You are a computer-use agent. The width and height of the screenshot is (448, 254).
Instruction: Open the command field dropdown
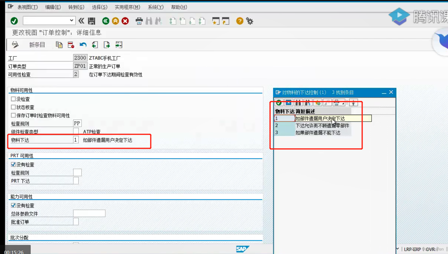click(x=72, y=20)
